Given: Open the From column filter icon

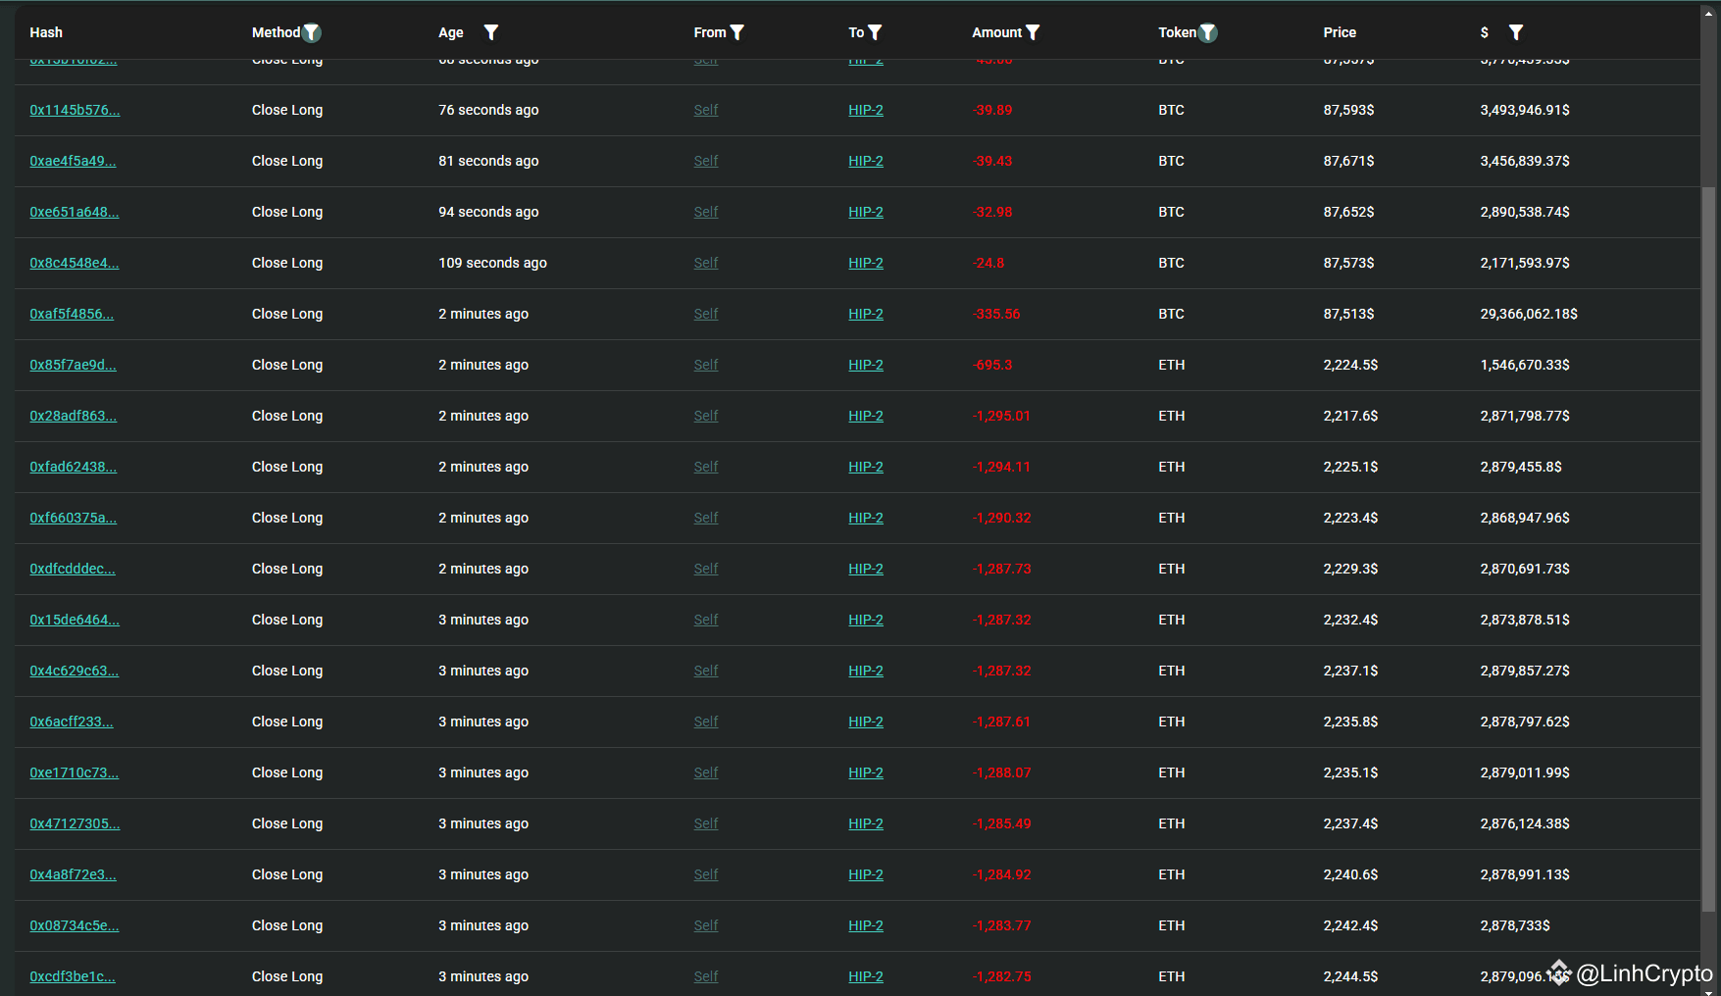Looking at the screenshot, I should coord(737,32).
